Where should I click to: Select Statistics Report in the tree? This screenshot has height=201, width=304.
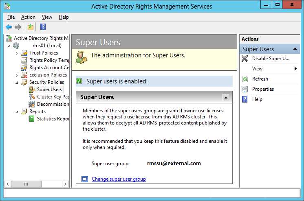[53, 119]
